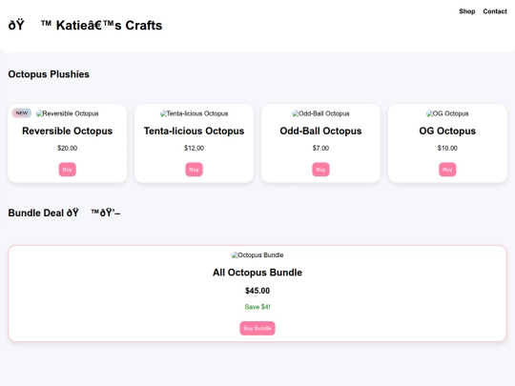The image size is (515, 386).
Task: Select the Odd-Ball Octopus product title
Action: pos(320,131)
